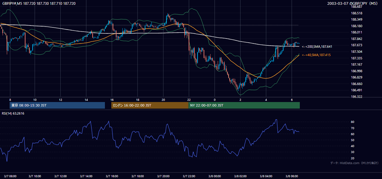
Task: Click price level 188.518 on the price axis
Action: (356, 13)
